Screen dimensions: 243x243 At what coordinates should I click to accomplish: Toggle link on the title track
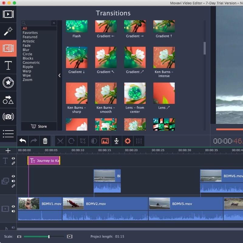click(x=13, y=163)
